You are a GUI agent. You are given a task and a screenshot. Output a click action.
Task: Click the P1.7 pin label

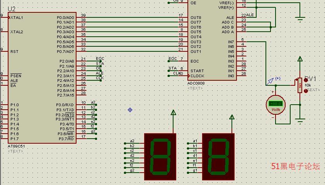click(15, 139)
